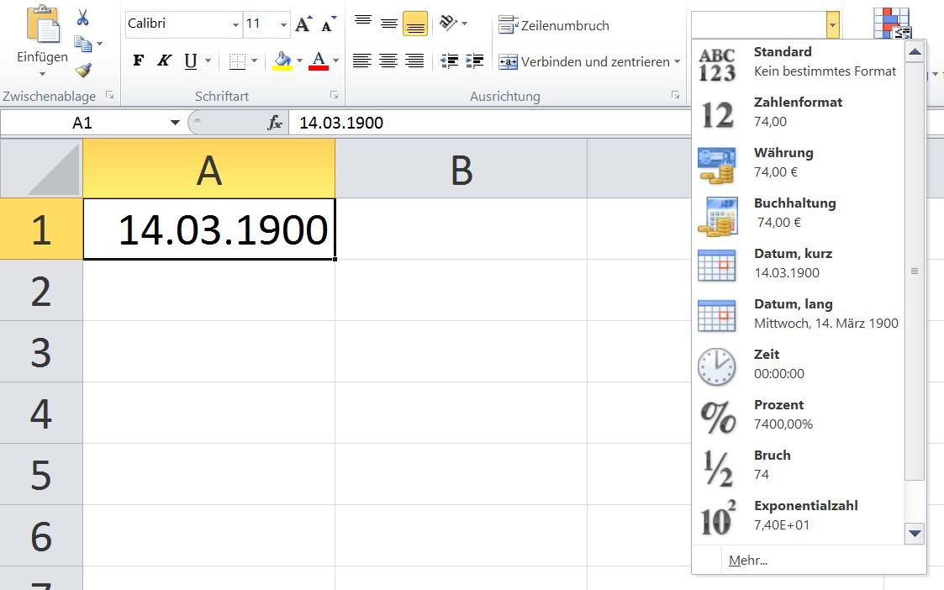Decrease indent icon
Viewport: 944px width, 590px height.
click(449, 61)
